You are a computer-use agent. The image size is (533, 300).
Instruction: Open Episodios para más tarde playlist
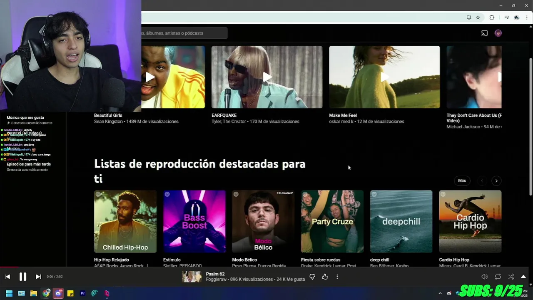29,164
